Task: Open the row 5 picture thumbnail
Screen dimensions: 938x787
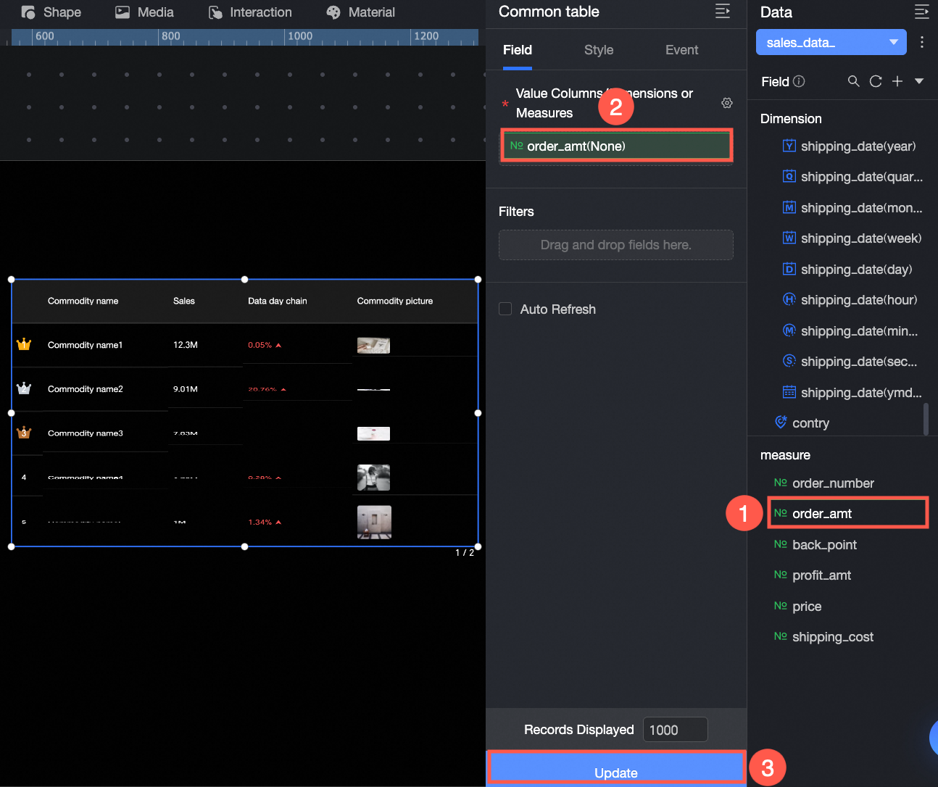Action: (374, 522)
